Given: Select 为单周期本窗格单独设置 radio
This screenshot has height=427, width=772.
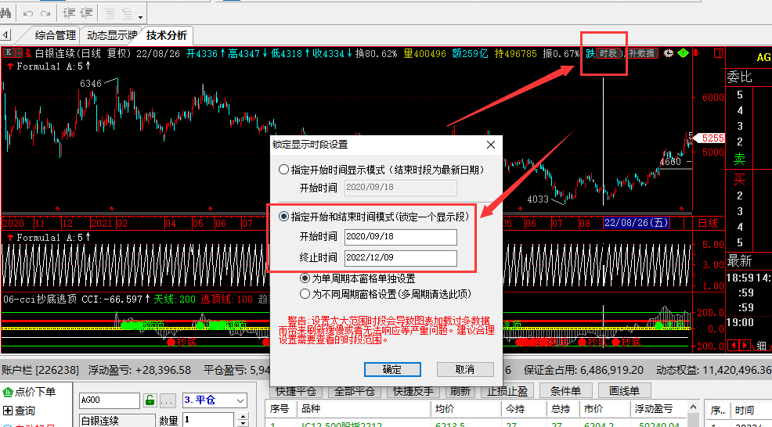Looking at the screenshot, I should (x=305, y=278).
